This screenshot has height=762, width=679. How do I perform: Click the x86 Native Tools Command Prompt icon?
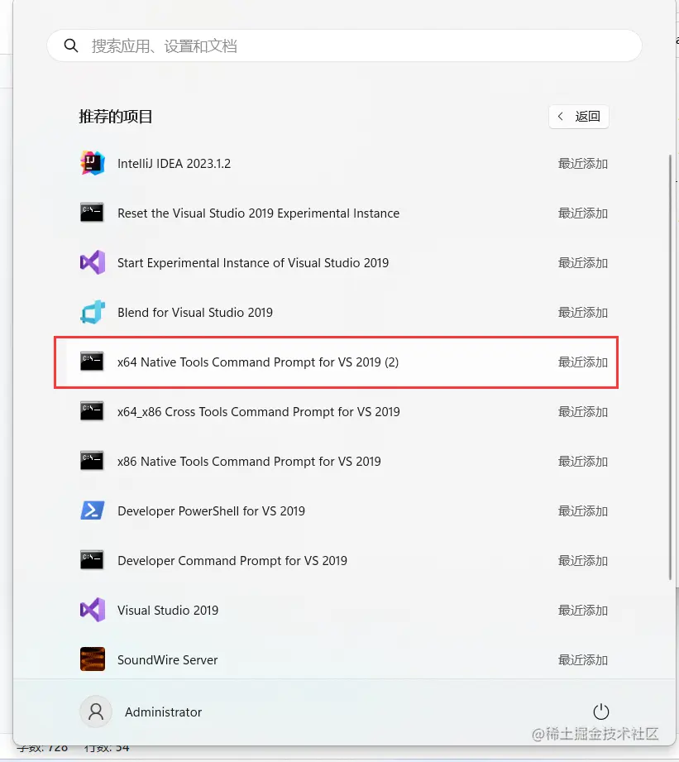(92, 460)
